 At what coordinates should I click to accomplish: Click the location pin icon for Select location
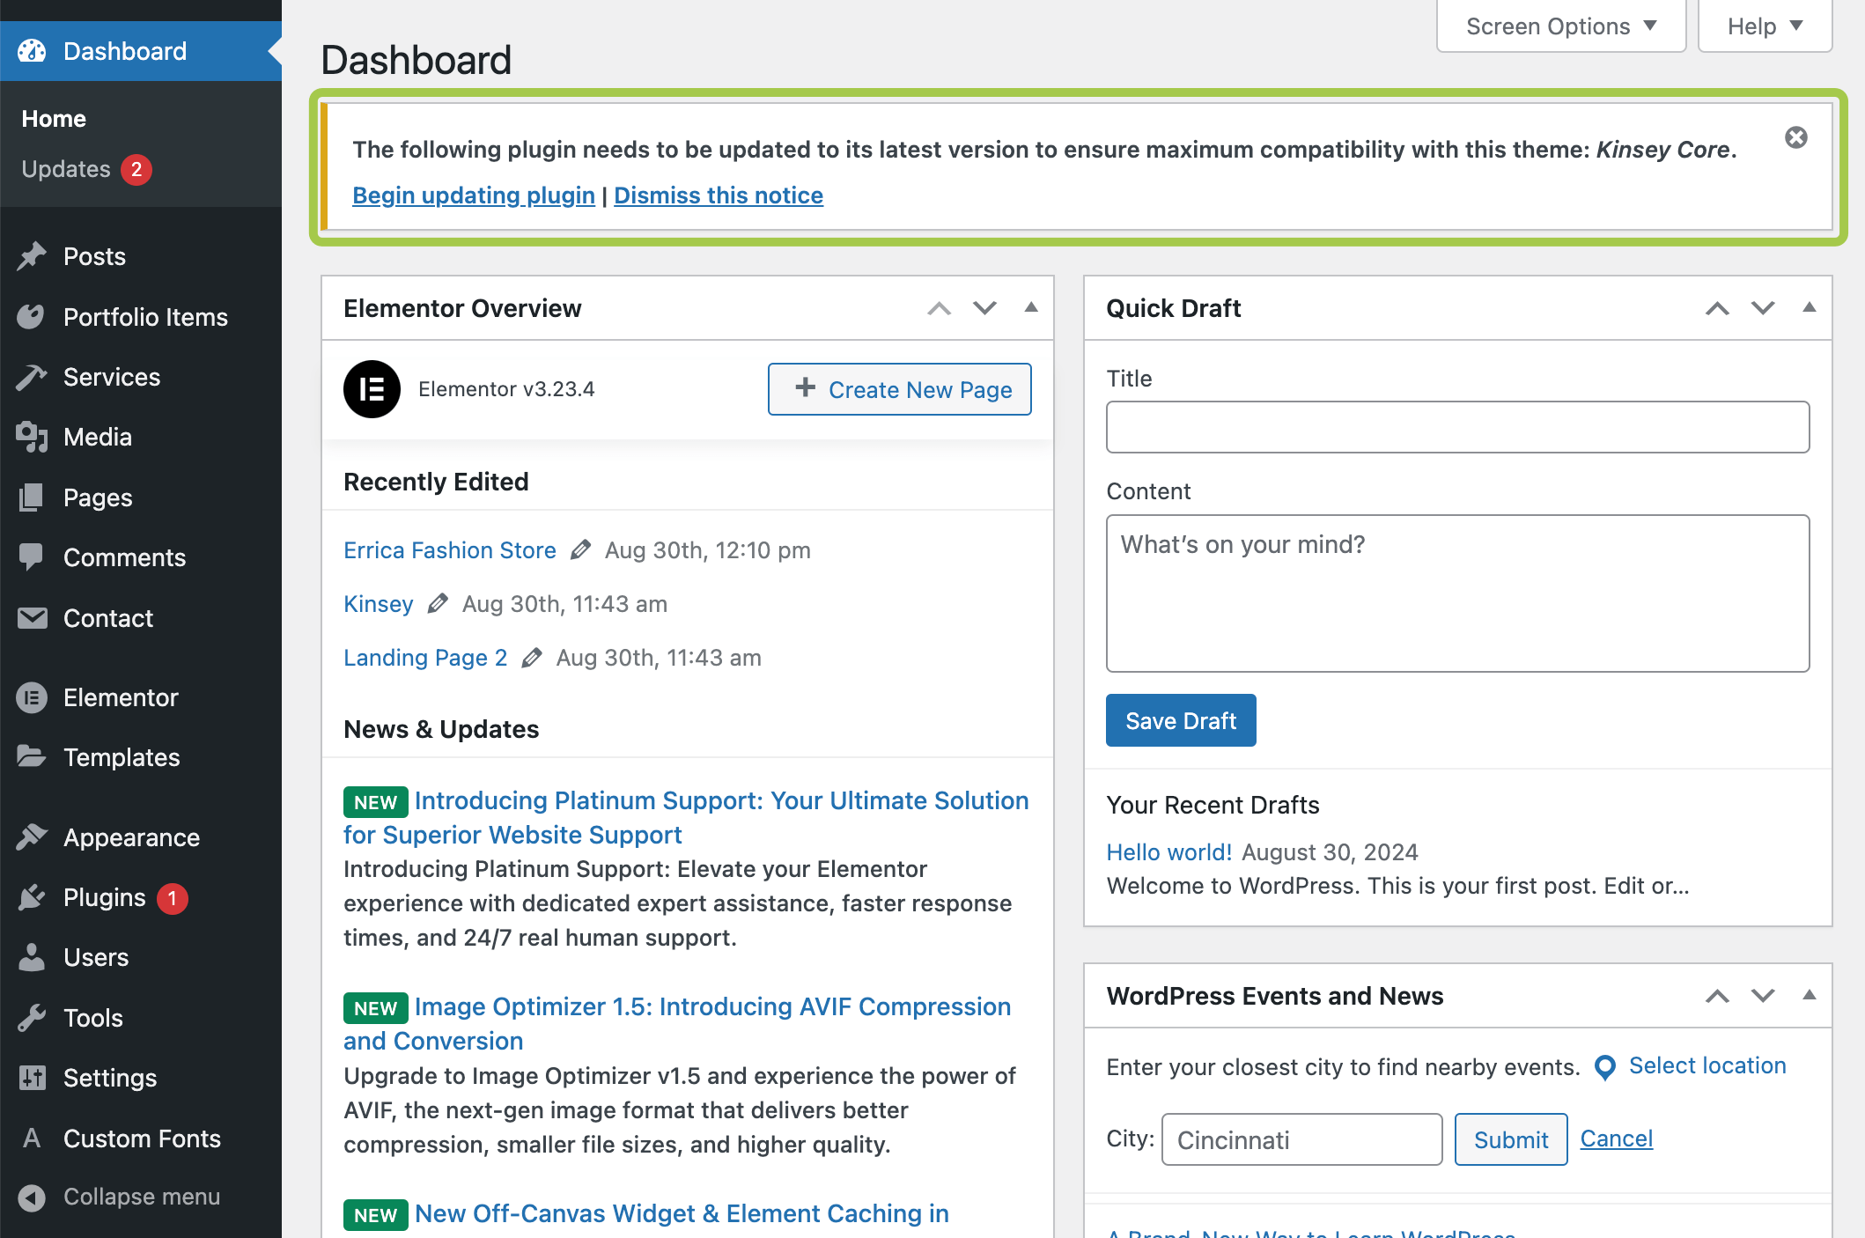1604,1067
